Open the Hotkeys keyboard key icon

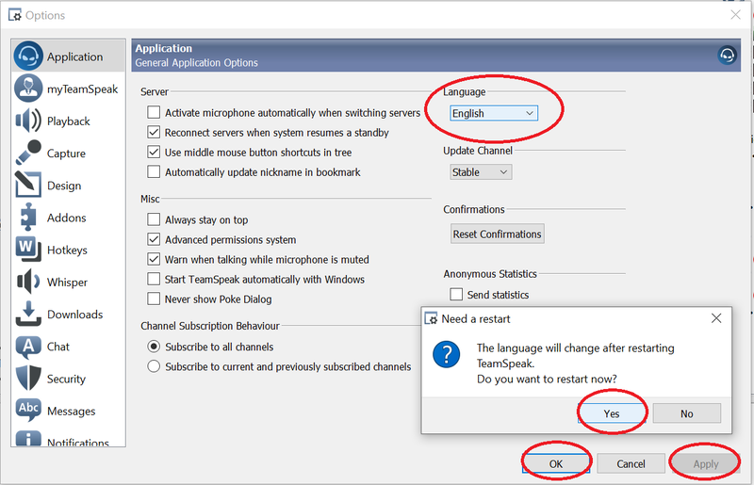(x=28, y=250)
